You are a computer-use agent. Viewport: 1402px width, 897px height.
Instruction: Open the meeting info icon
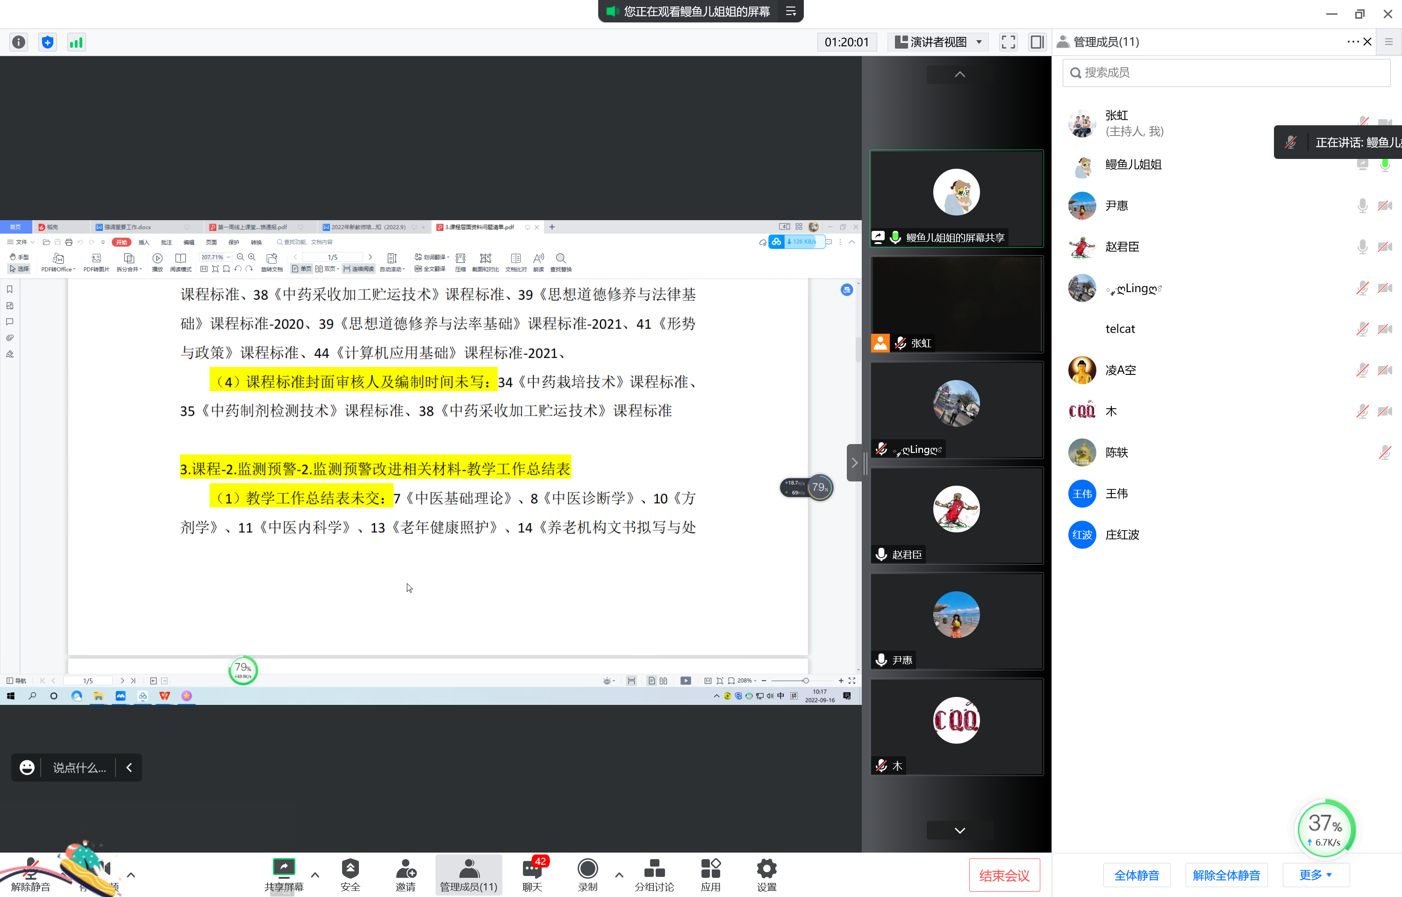19,42
